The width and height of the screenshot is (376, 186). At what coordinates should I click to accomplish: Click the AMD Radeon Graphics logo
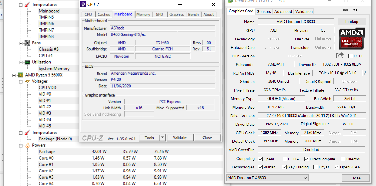pos(351,38)
